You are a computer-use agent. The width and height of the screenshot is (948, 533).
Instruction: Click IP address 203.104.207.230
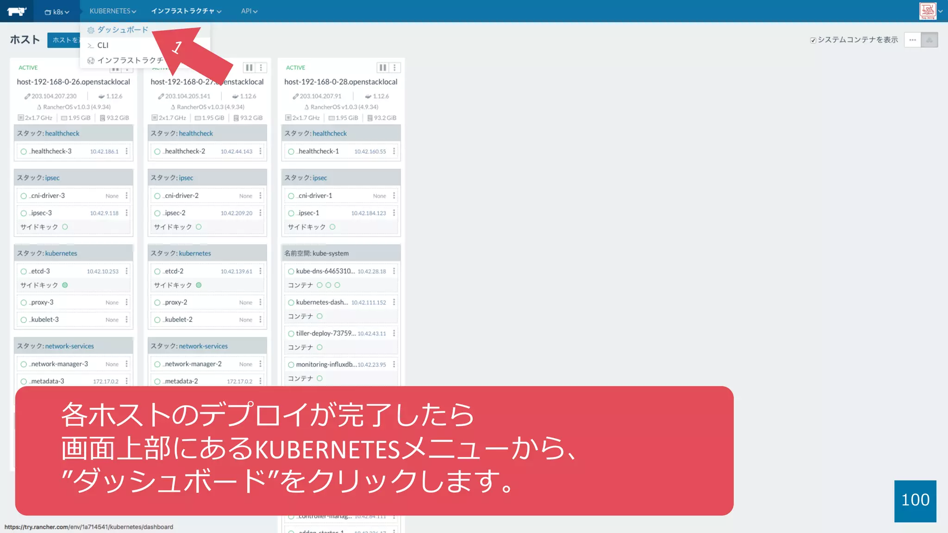click(54, 96)
